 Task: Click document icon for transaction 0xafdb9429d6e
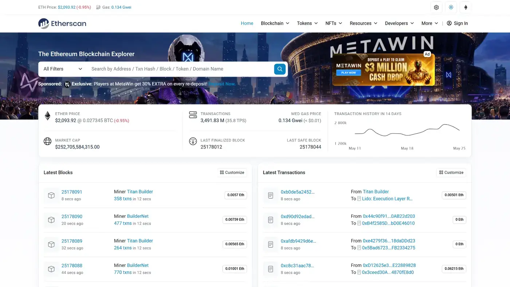pos(271,244)
